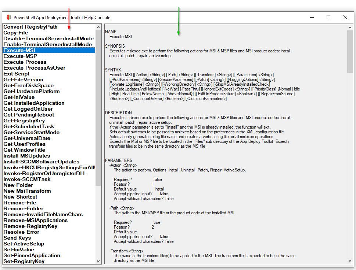Screen dimensions: 356x270
Task: Click the function list scrollbar thumb
Action: (98, 108)
